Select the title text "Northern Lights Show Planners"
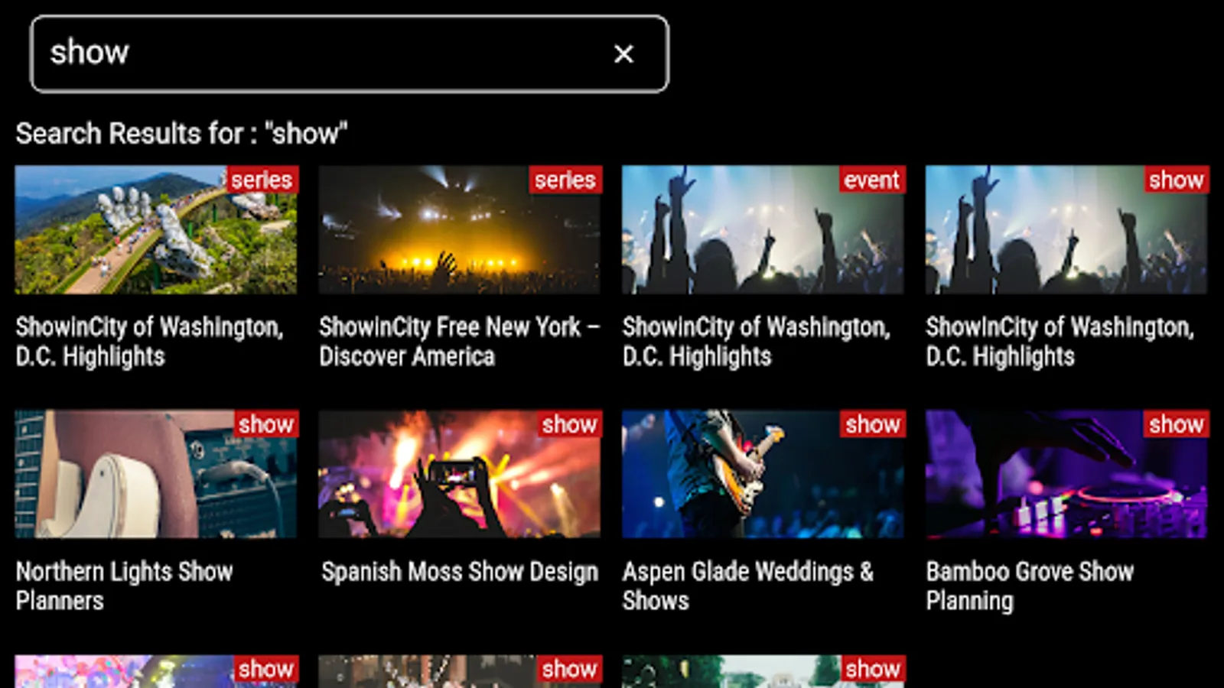Image resolution: width=1224 pixels, height=688 pixels. (125, 586)
